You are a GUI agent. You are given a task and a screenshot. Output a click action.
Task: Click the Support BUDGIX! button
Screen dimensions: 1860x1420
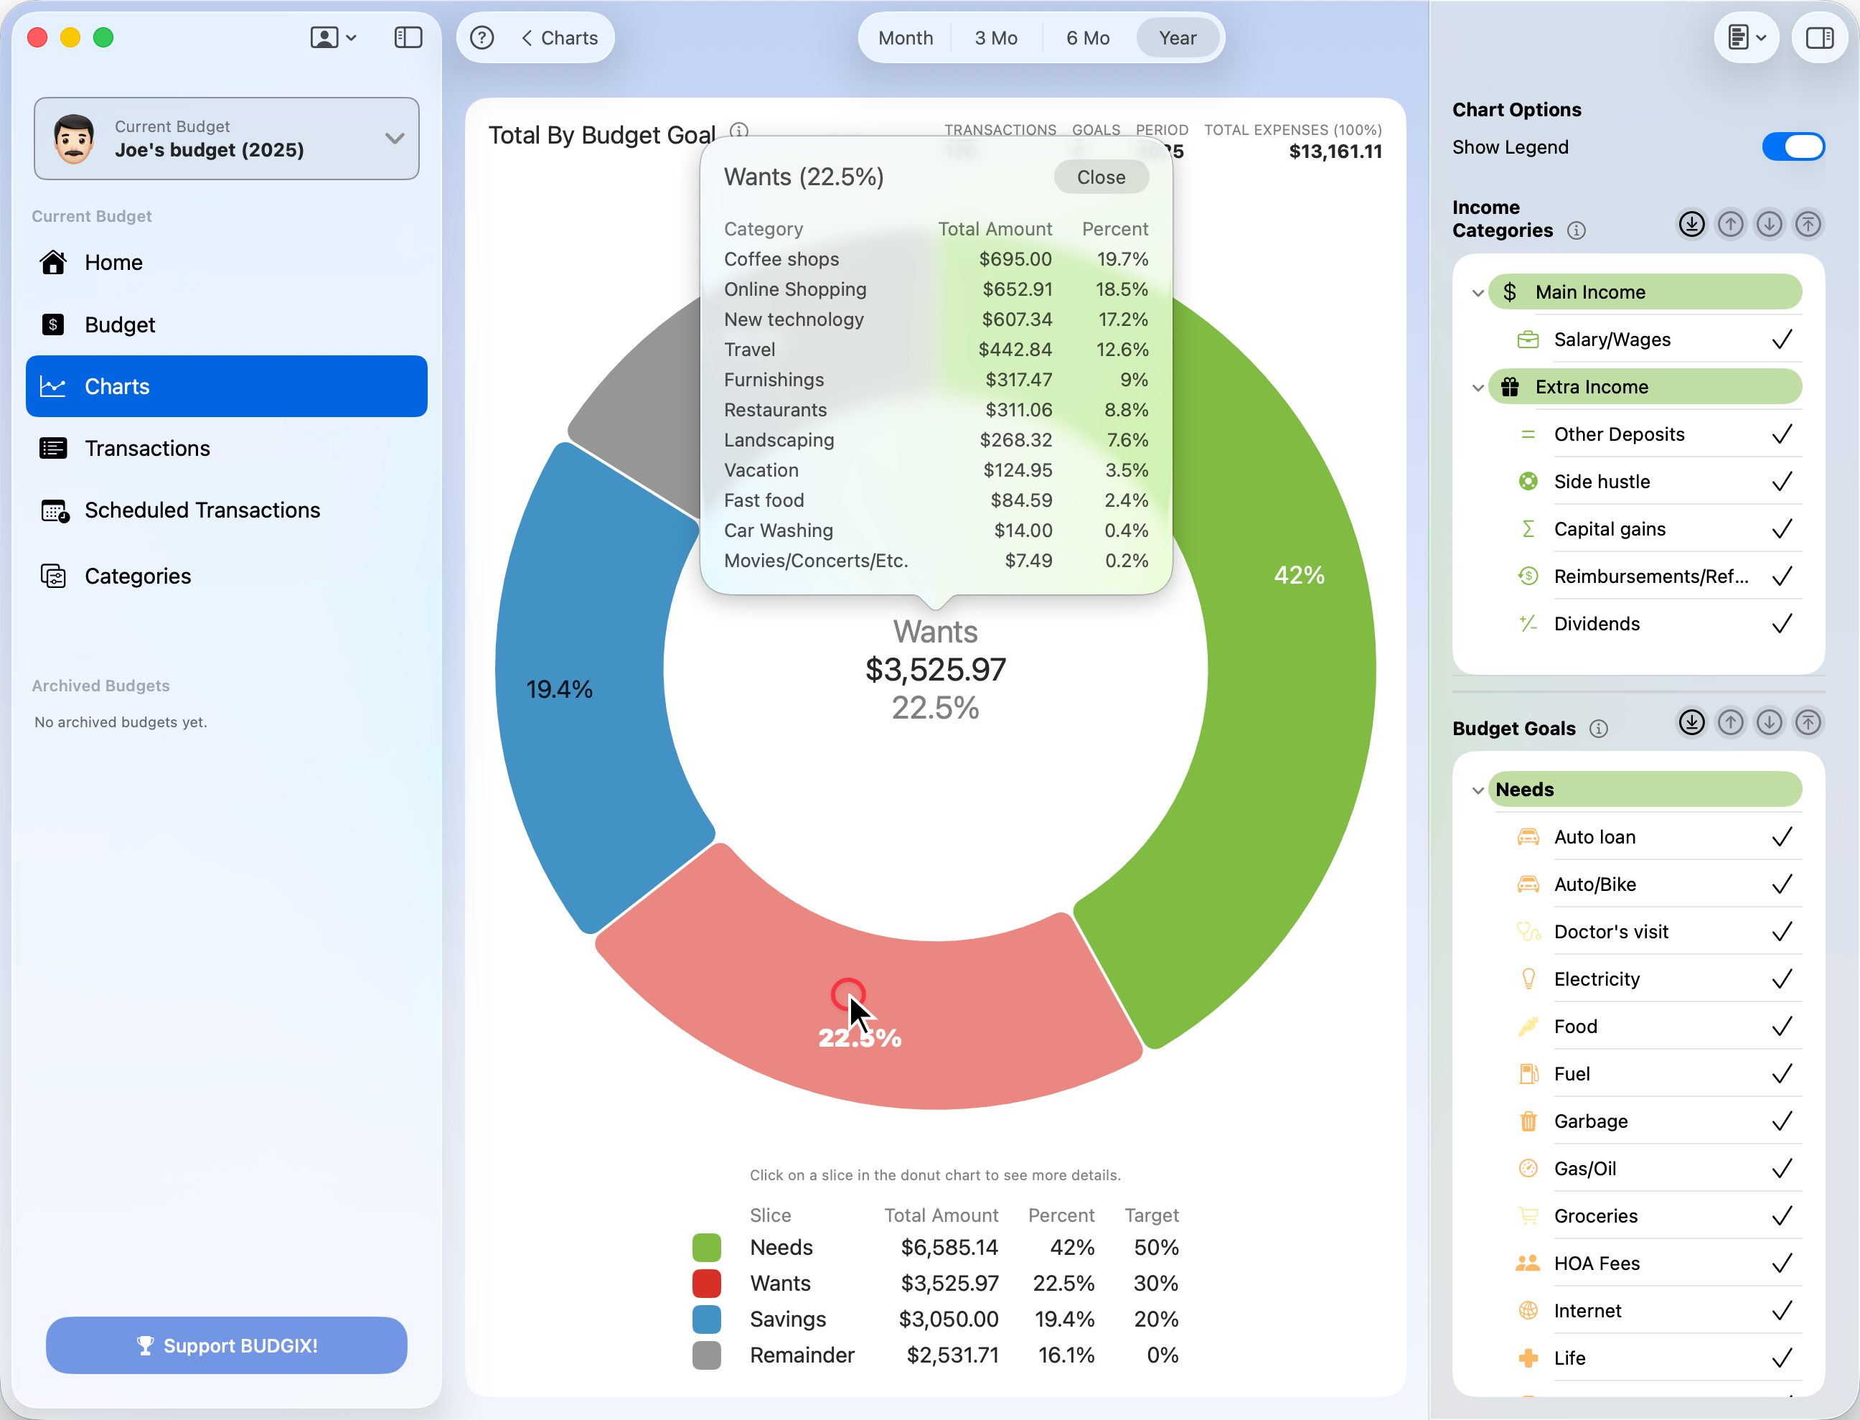(226, 1345)
